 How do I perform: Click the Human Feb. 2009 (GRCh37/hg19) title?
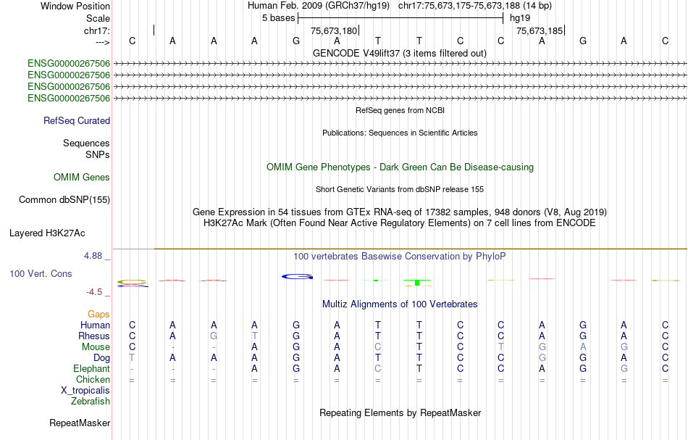[x=319, y=6]
